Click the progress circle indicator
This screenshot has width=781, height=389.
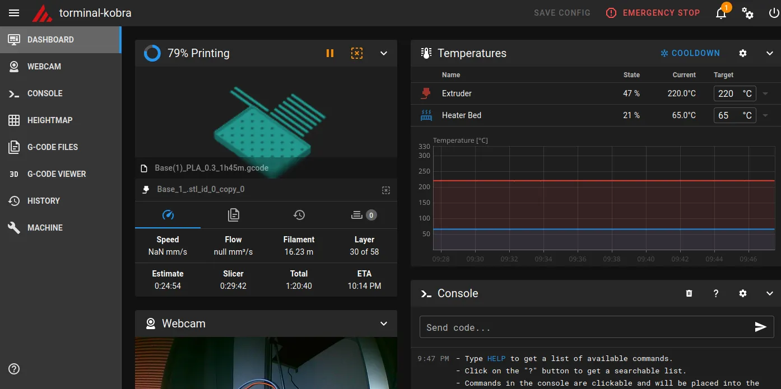tap(152, 53)
